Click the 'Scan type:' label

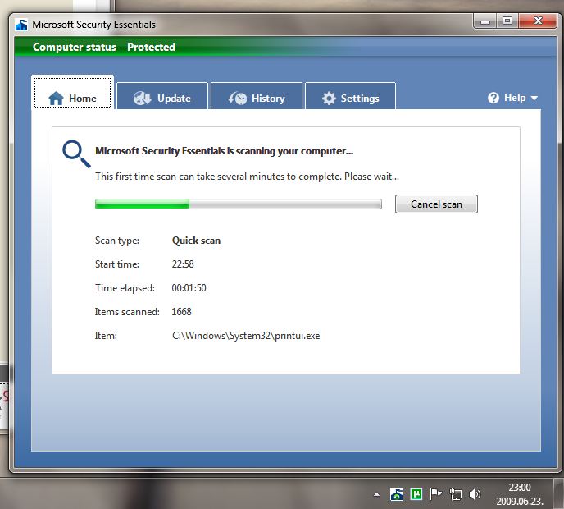pyautogui.click(x=117, y=241)
